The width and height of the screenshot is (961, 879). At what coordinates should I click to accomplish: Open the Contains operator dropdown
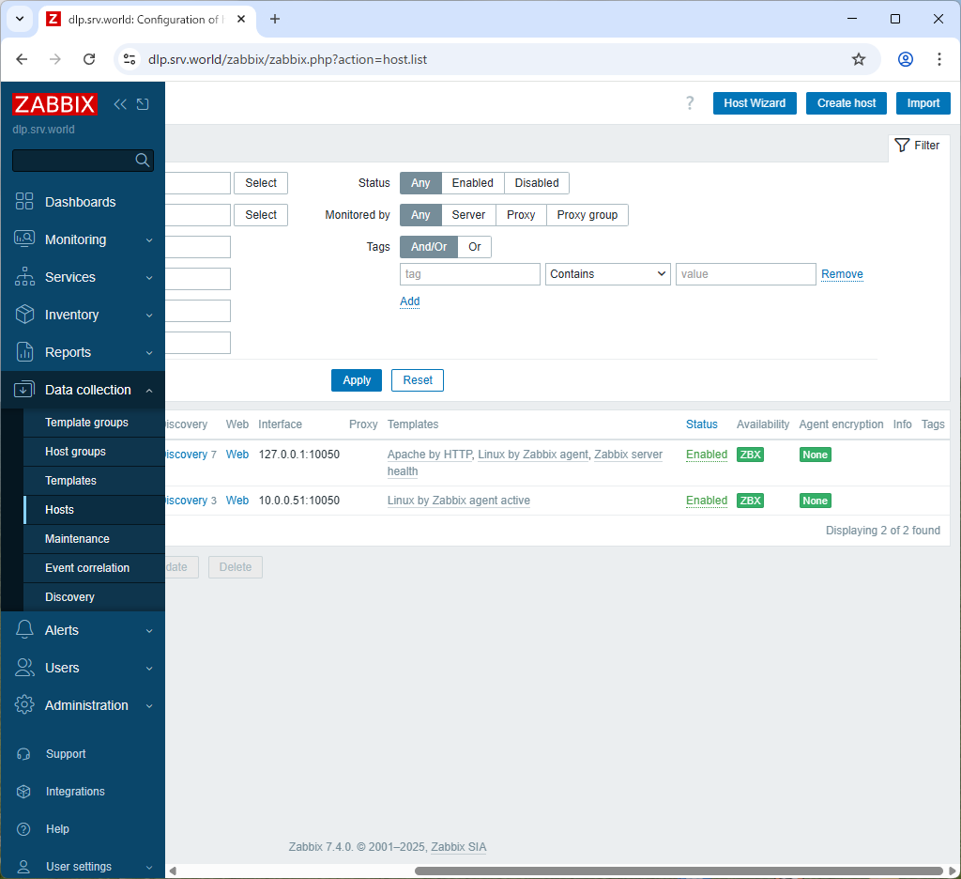click(x=607, y=273)
